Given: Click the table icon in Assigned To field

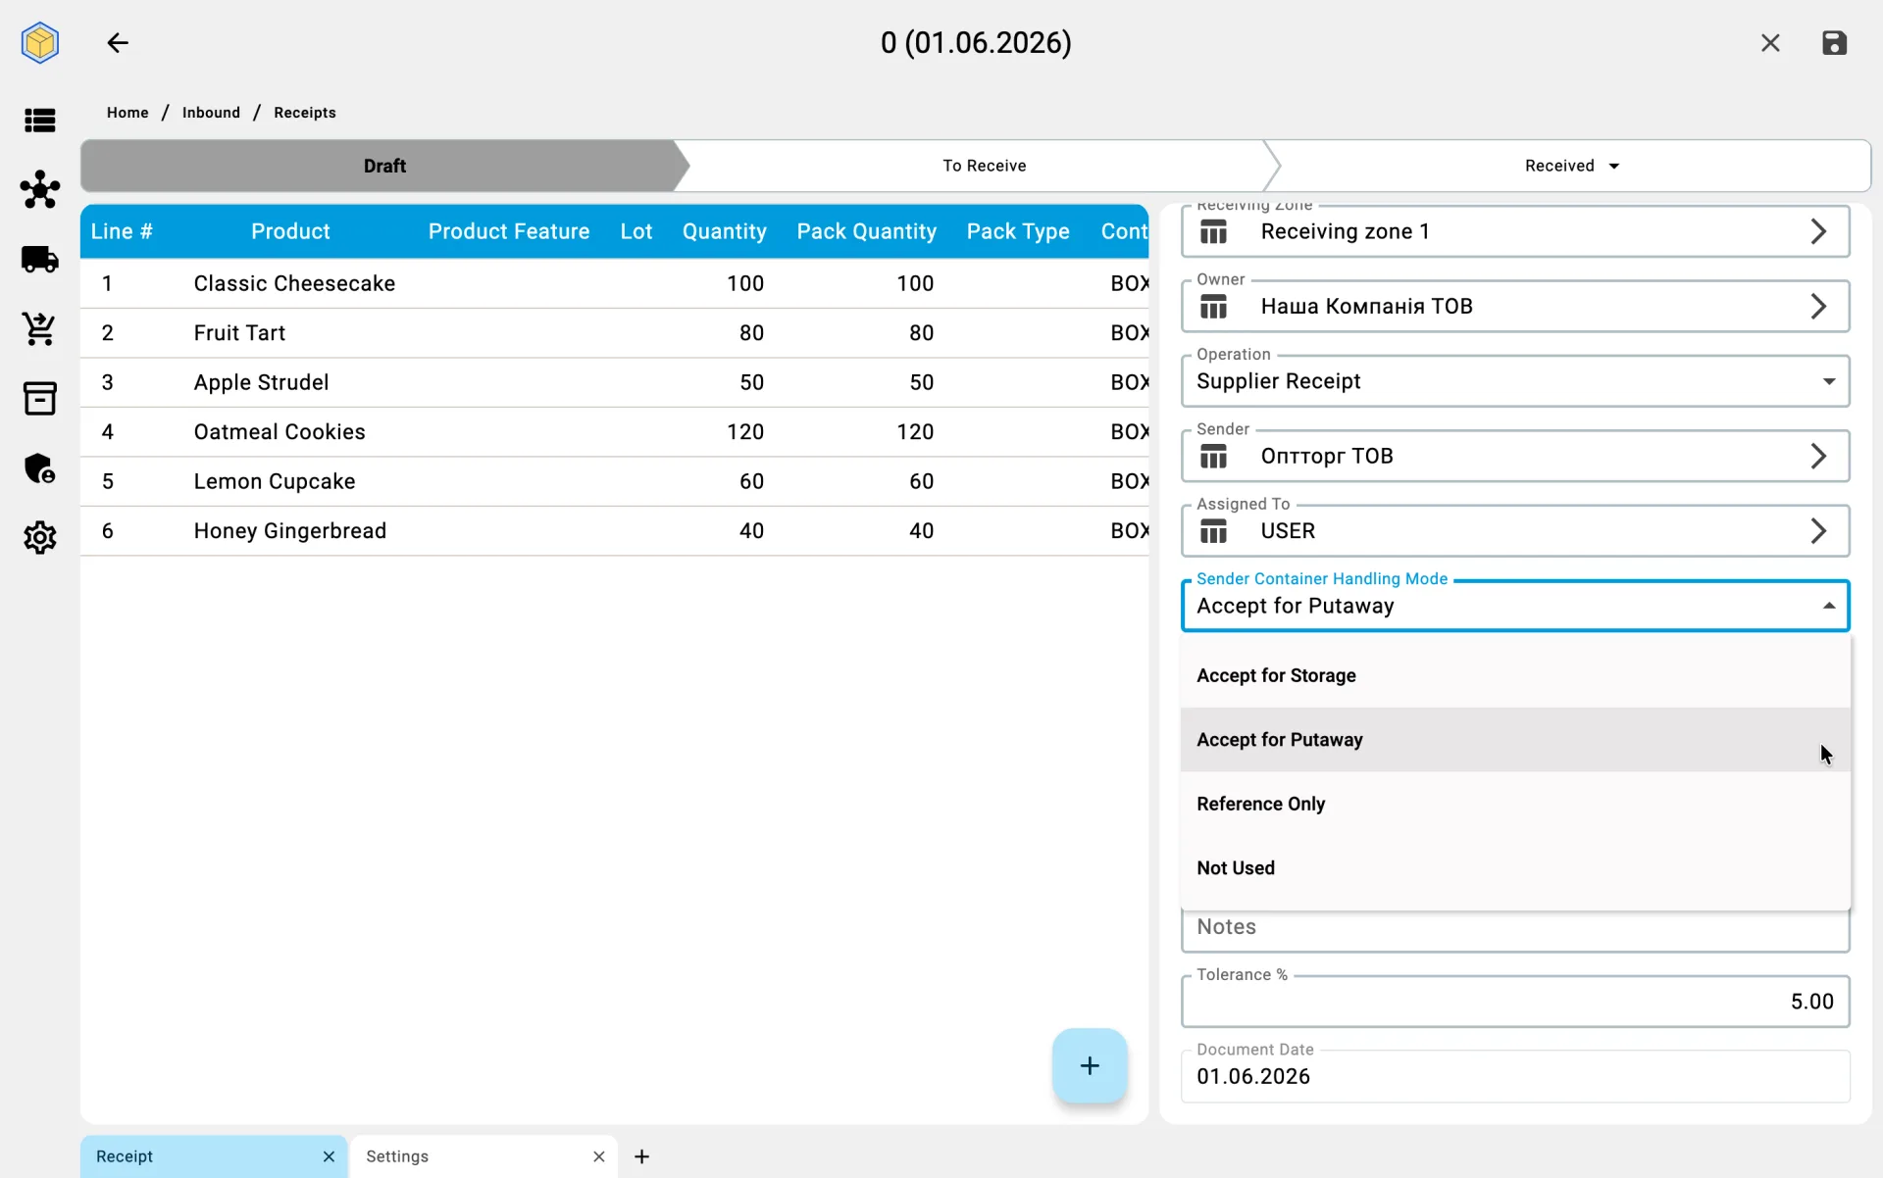Looking at the screenshot, I should pos(1214,531).
